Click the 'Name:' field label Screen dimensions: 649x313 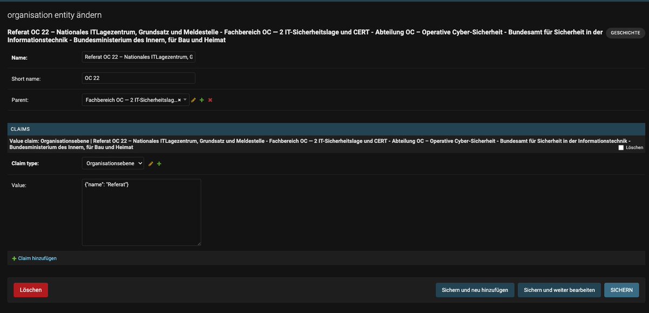click(x=19, y=57)
